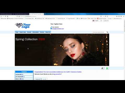Click the envelope email icon
The height and width of the screenshot is (93, 125).
(x=51, y=29)
